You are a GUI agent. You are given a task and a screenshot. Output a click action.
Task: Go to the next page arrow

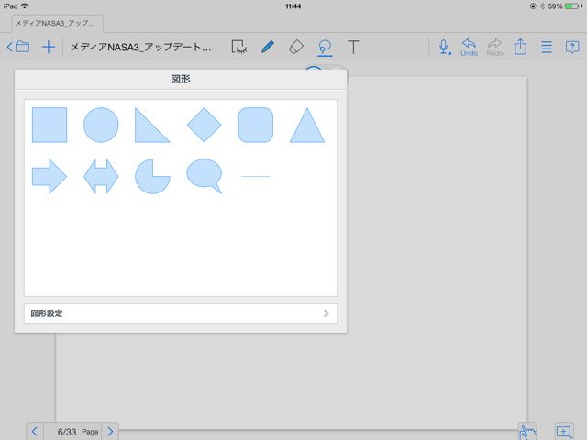[x=110, y=432]
